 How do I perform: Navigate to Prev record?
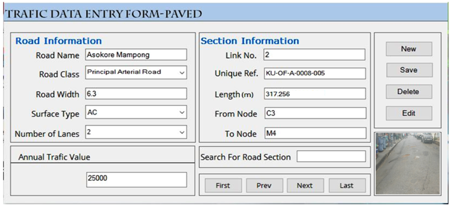click(264, 185)
